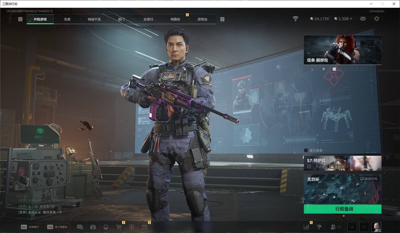This screenshot has width=400, height=233.
Task: Open the lightning shield icon
Action: pos(132,227)
